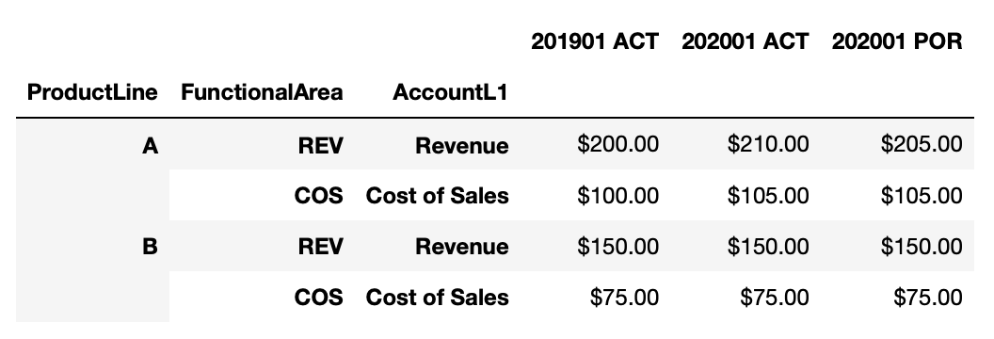Select the AccountL1 index header
Image resolution: width=994 pixels, height=339 pixels.
click(450, 92)
